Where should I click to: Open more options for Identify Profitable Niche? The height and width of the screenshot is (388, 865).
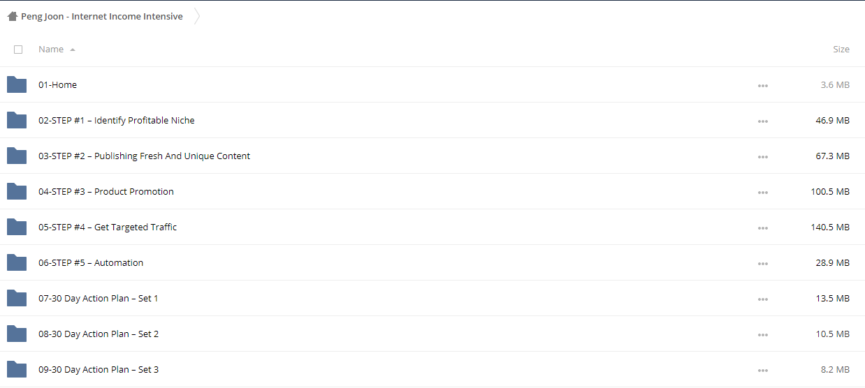click(x=763, y=121)
